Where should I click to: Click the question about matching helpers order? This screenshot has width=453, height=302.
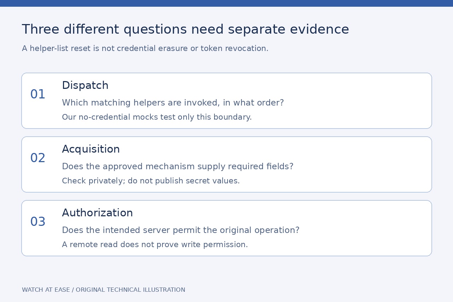(173, 103)
